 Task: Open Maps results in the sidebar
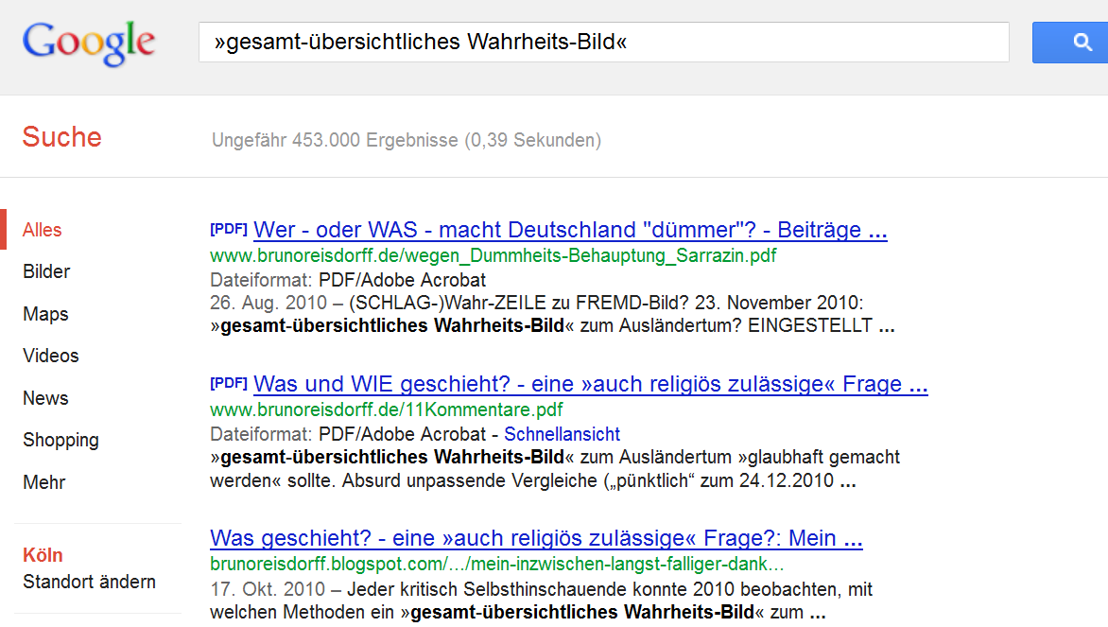[45, 314]
